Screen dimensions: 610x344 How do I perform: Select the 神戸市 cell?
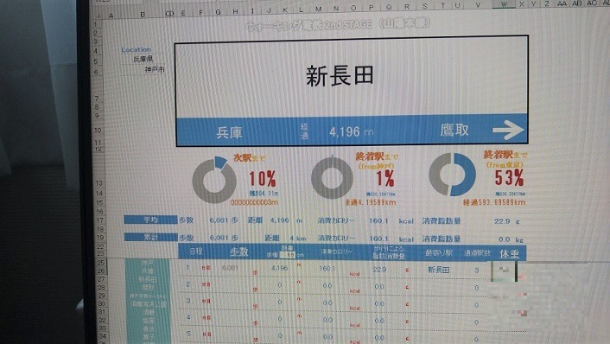[155, 70]
